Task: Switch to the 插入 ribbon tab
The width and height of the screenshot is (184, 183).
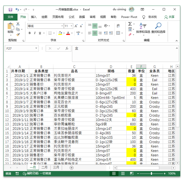Action: [34, 17]
